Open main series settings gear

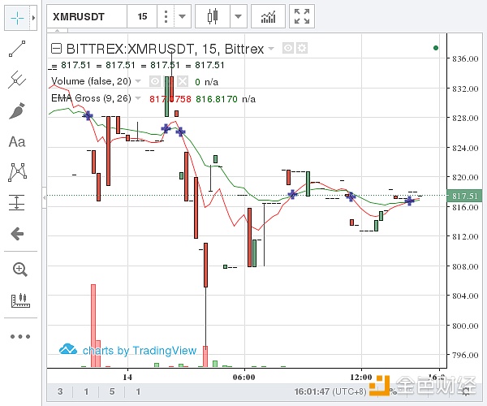click(302, 48)
